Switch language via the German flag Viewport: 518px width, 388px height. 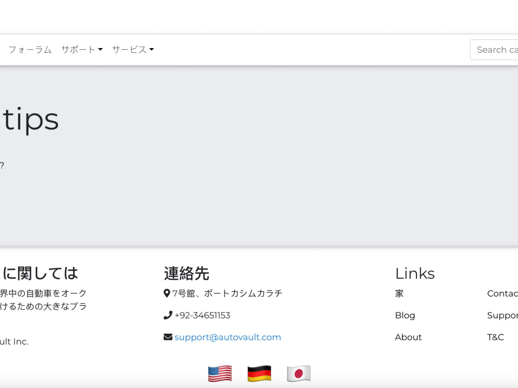coord(260,374)
